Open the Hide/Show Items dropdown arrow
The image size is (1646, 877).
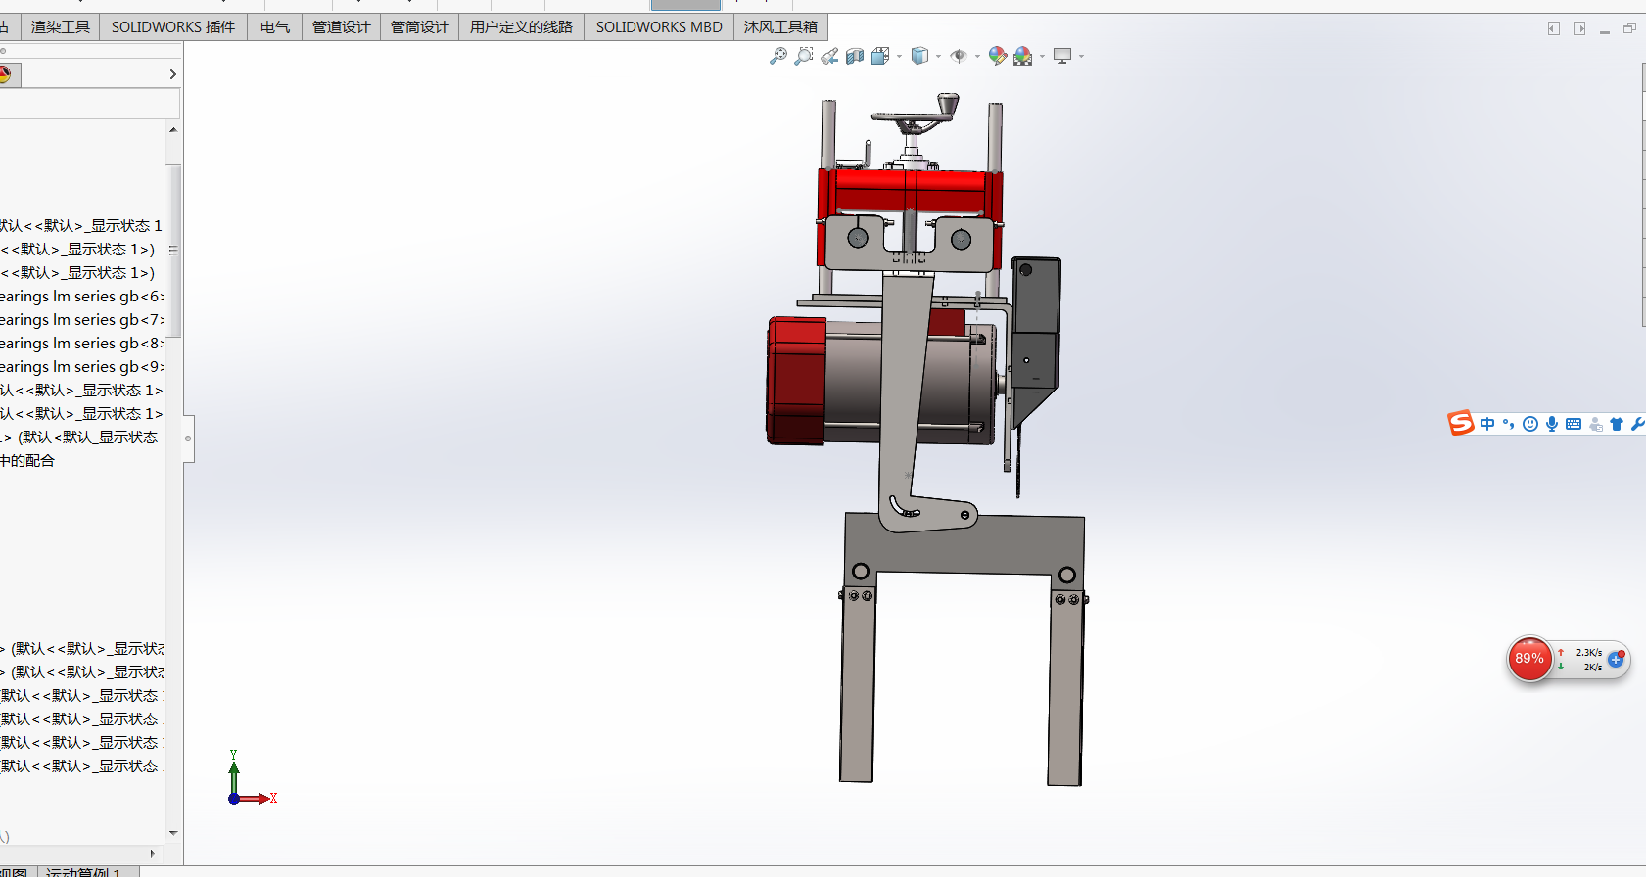(x=977, y=57)
